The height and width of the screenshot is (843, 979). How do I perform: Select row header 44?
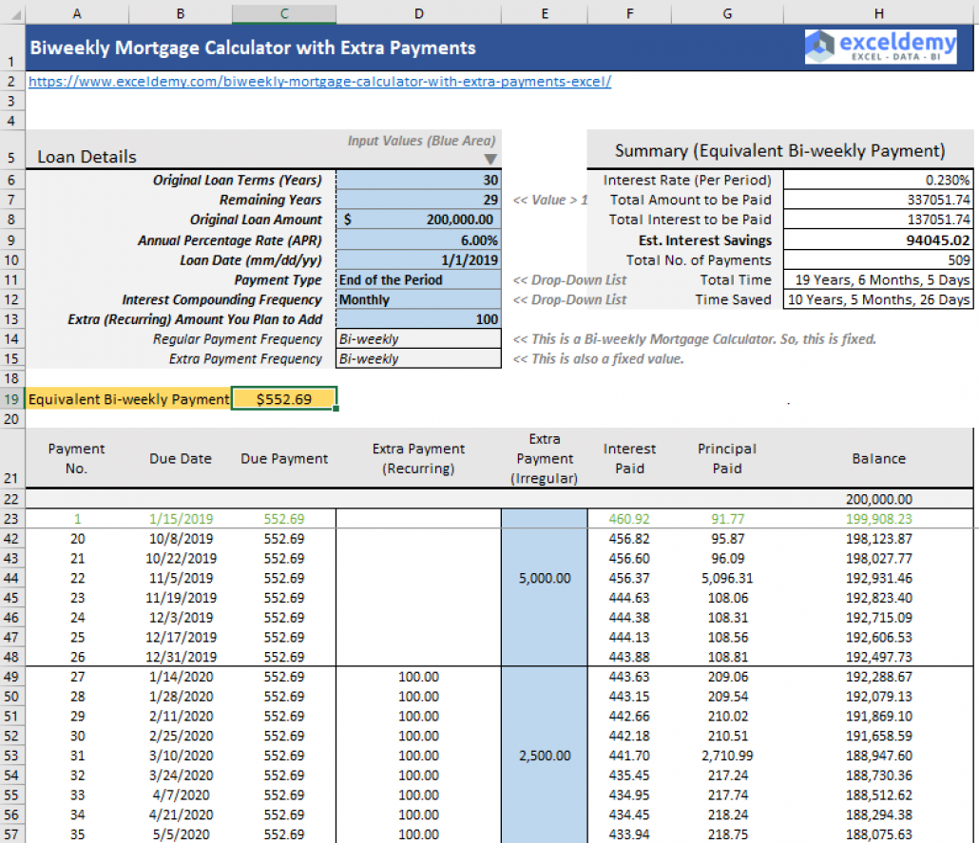point(11,578)
